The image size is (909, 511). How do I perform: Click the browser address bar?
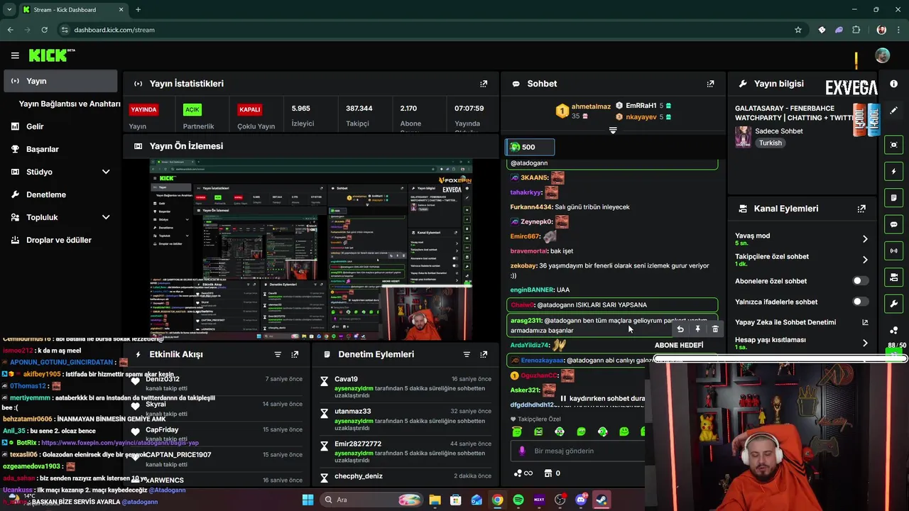coord(426,30)
